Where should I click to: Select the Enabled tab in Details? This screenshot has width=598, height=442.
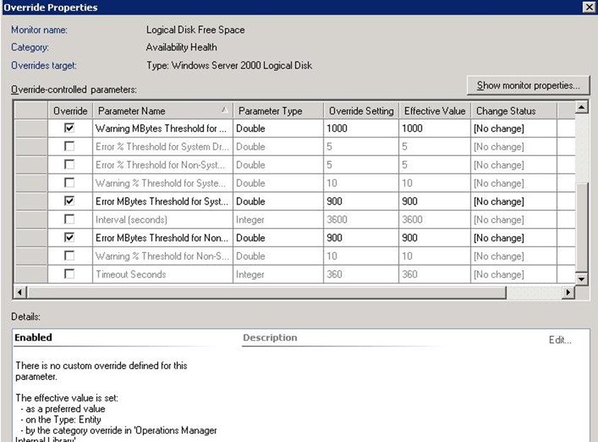(x=33, y=338)
